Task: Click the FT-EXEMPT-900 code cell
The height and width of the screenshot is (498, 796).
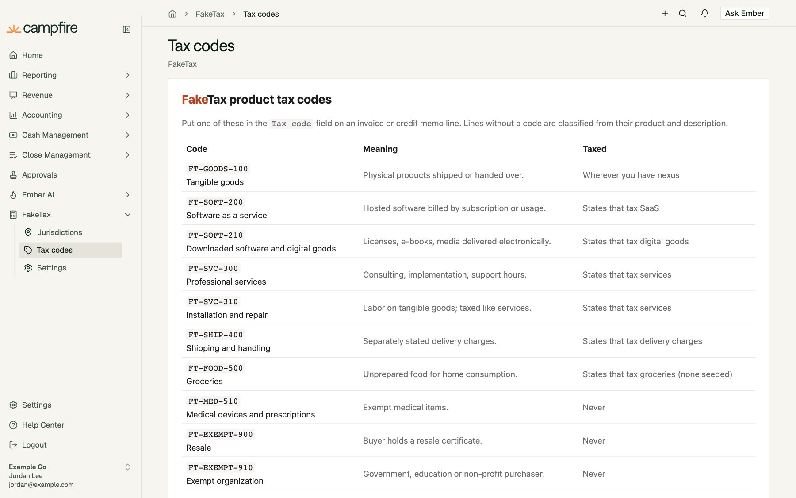Action: click(270, 440)
